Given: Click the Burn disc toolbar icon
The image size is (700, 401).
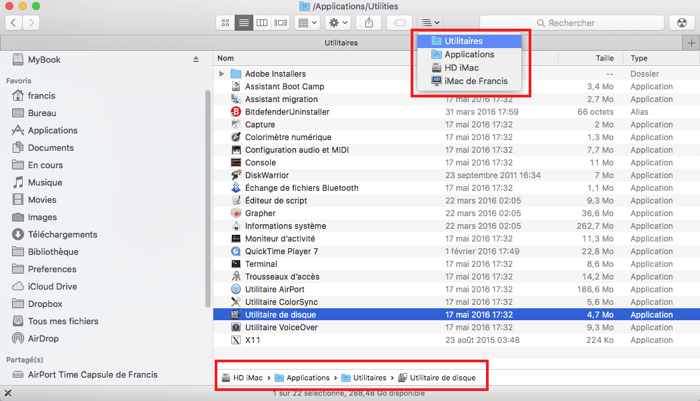Looking at the screenshot, I should [x=681, y=23].
